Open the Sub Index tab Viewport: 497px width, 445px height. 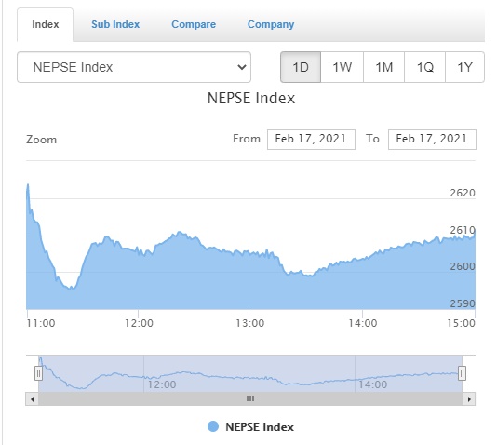[x=115, y=25]
